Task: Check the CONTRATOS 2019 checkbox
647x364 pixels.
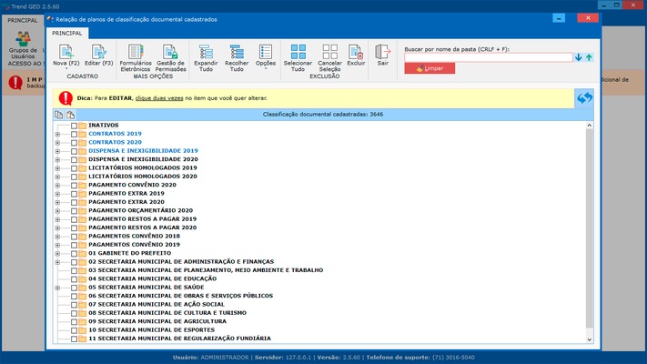Action: (74, 134)
